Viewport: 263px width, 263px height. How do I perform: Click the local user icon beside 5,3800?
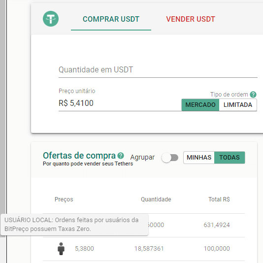(61, 249)
